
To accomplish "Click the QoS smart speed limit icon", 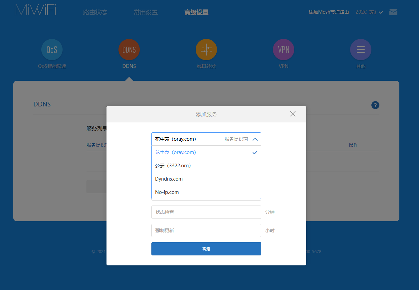I will (x=52, y=50).
